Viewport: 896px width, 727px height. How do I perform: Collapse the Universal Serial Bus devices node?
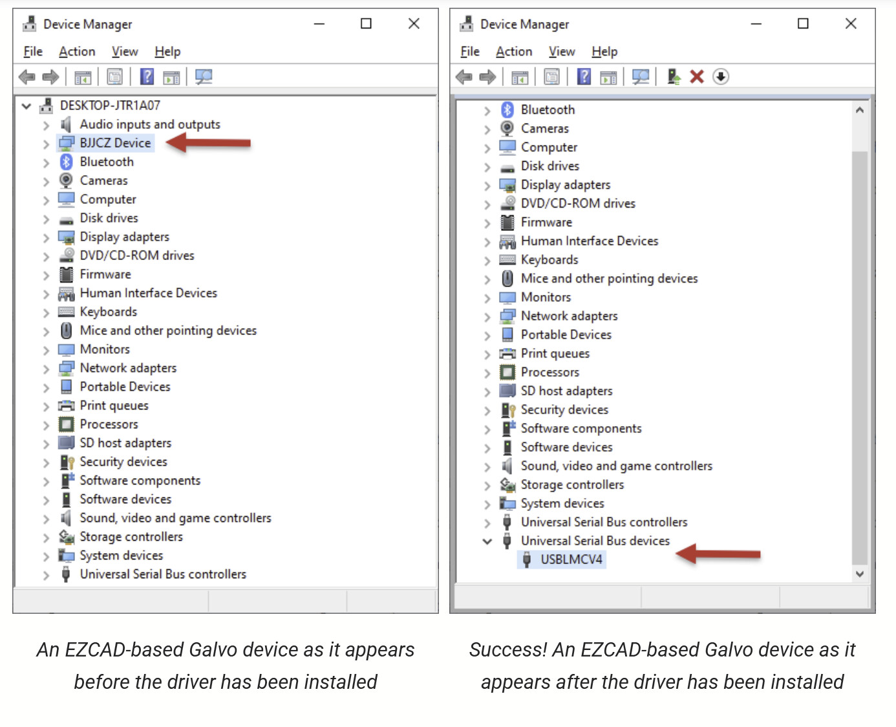(x=487, y=541)
